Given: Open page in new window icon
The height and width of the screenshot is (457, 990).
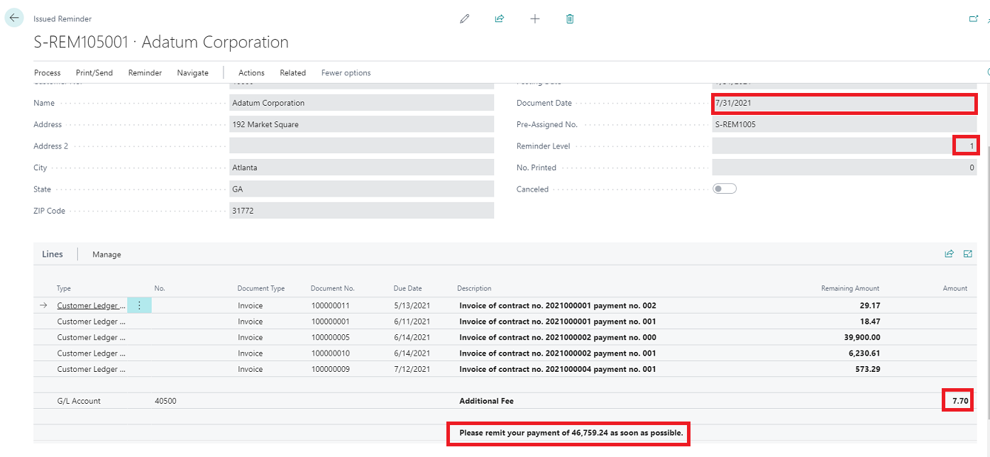Looking at the screenshot, I should click(x=973, y=19).
